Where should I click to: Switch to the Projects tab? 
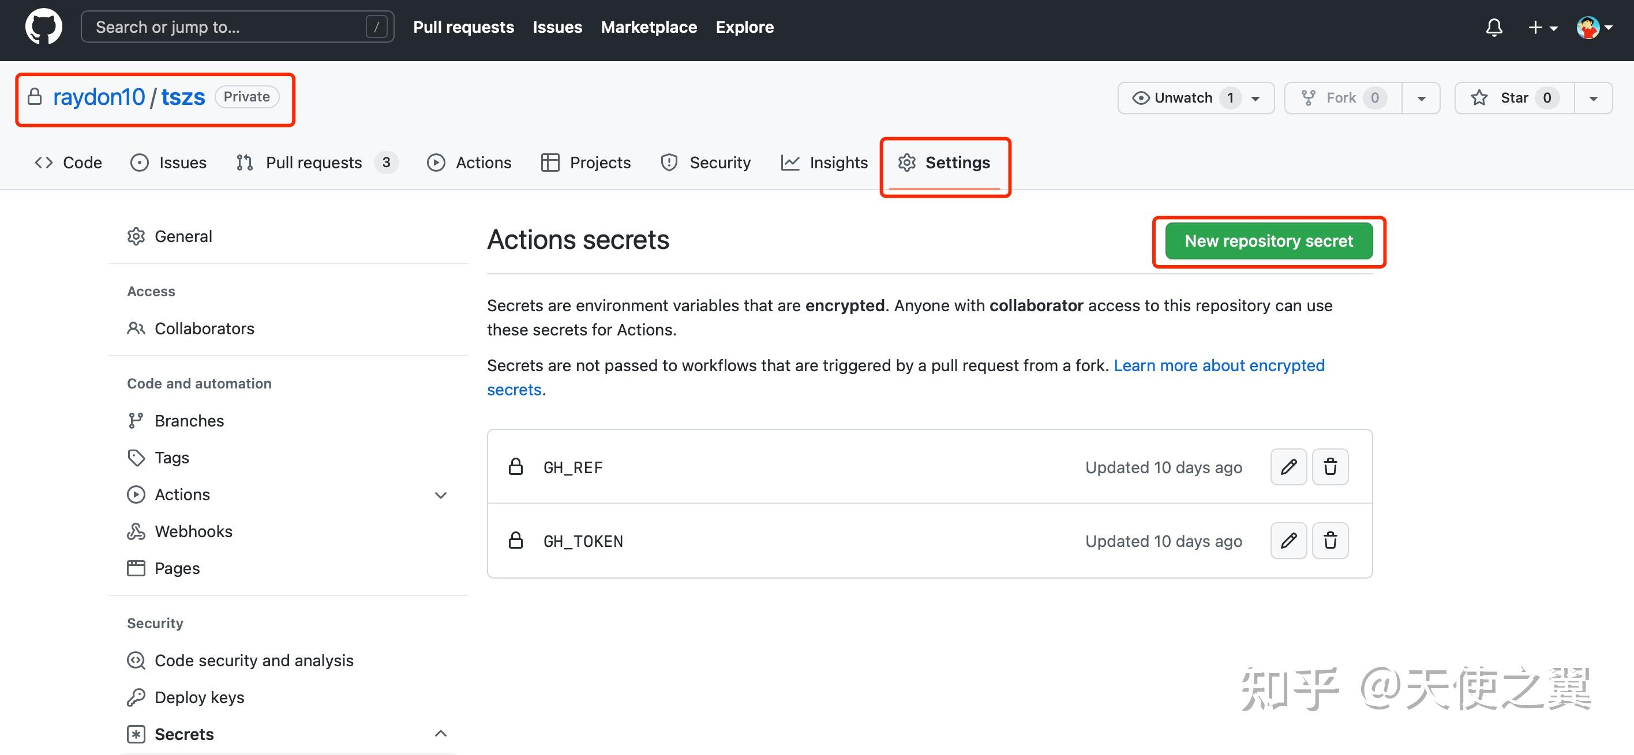pyautogui.click(x=586, y=162)
